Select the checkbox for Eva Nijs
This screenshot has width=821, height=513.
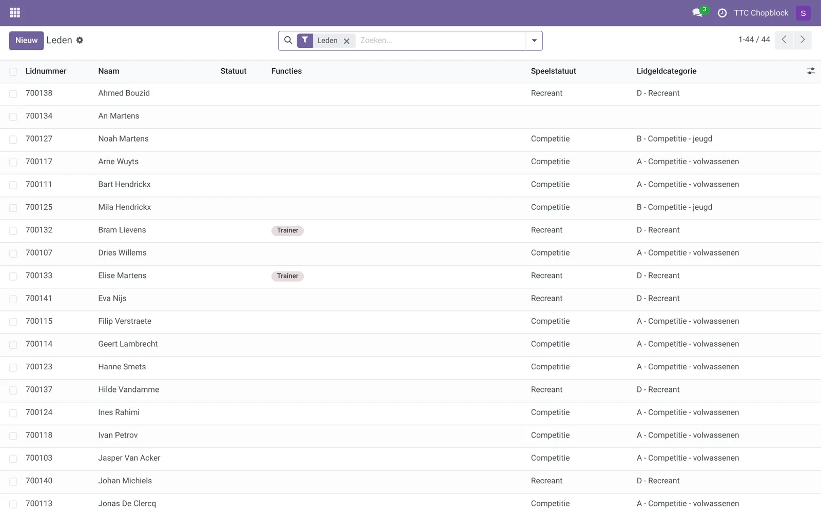[x=13, y=299]
